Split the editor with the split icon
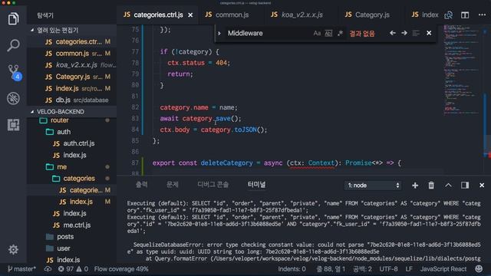The height and width of the screenshot is (276, 491). pos(465,15)
